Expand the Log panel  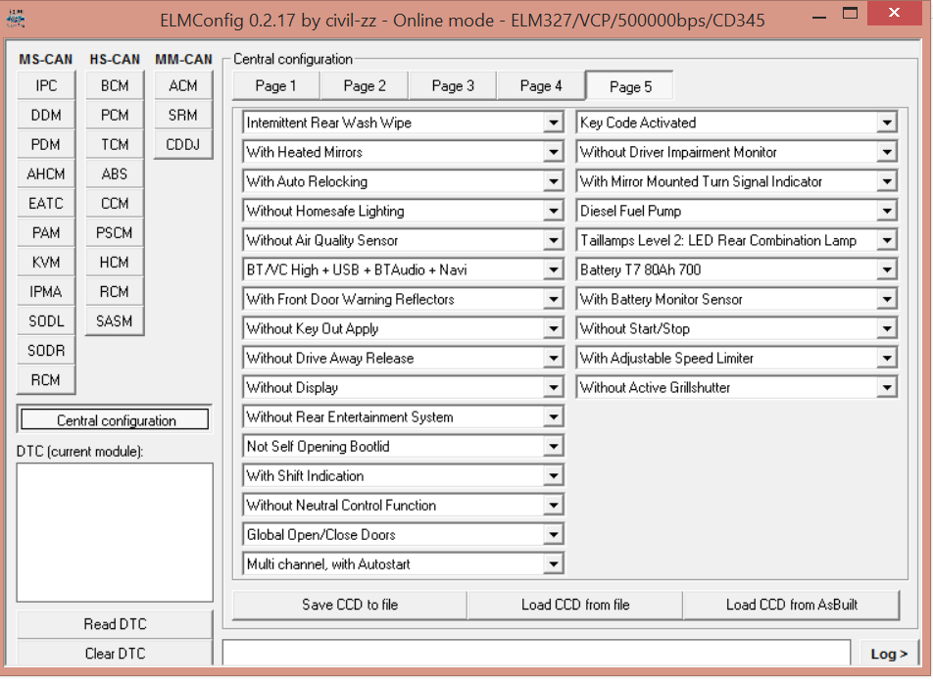(x=889, y=654)
